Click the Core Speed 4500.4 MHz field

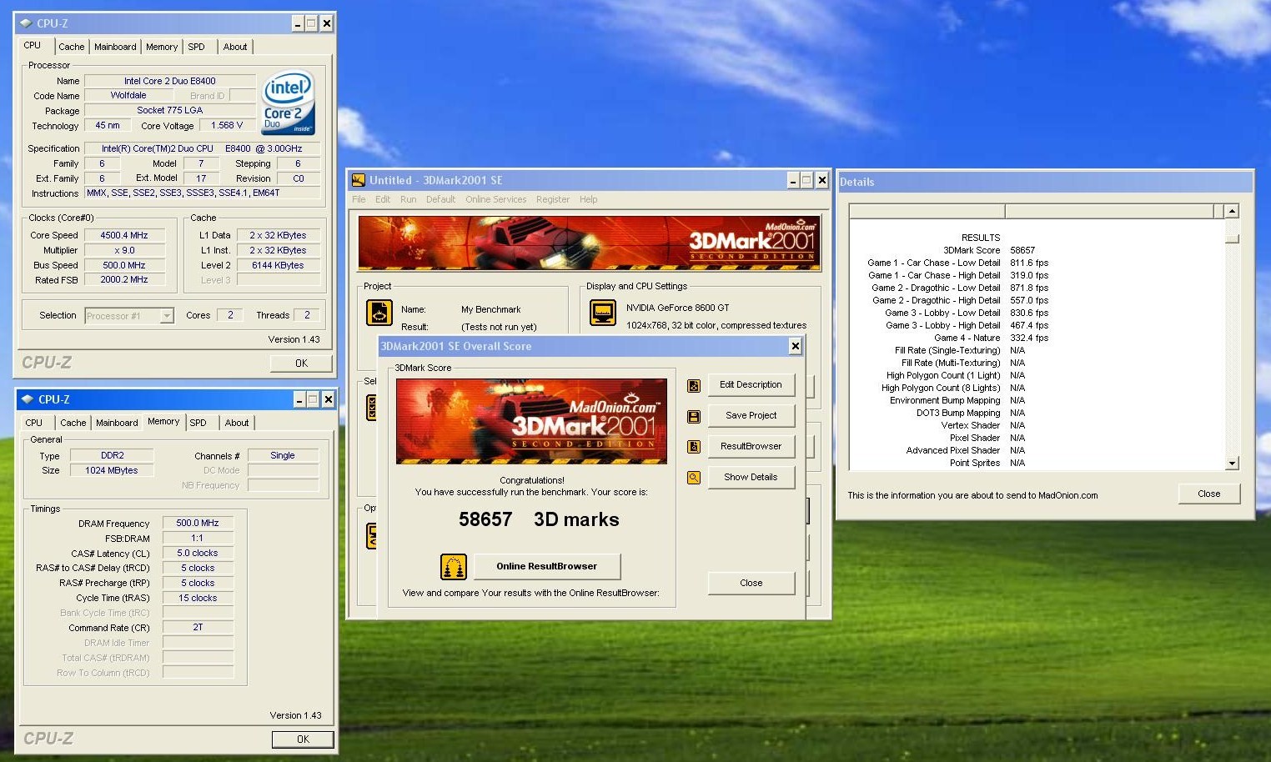[124, 236]
